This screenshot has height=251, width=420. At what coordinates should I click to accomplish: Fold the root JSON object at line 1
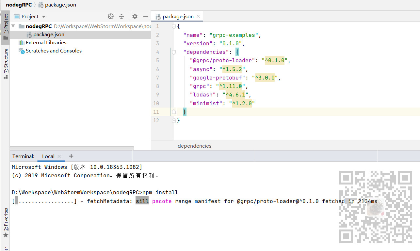pyautogui.click(x=174, y=26)
